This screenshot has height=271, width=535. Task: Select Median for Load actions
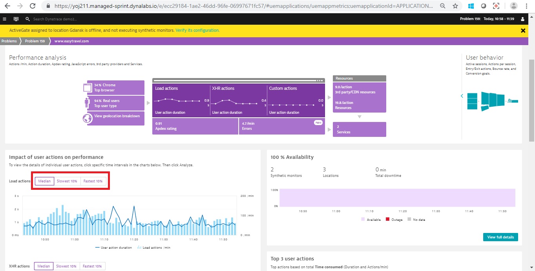(44, 181)
